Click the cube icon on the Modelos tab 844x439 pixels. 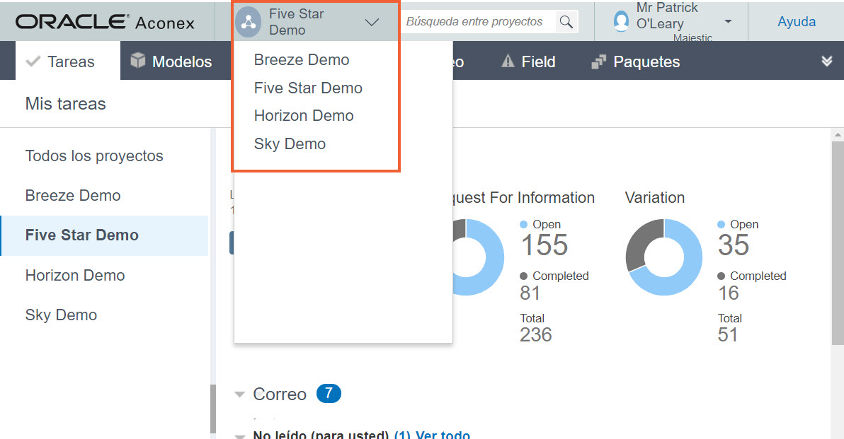click(138, 60)
